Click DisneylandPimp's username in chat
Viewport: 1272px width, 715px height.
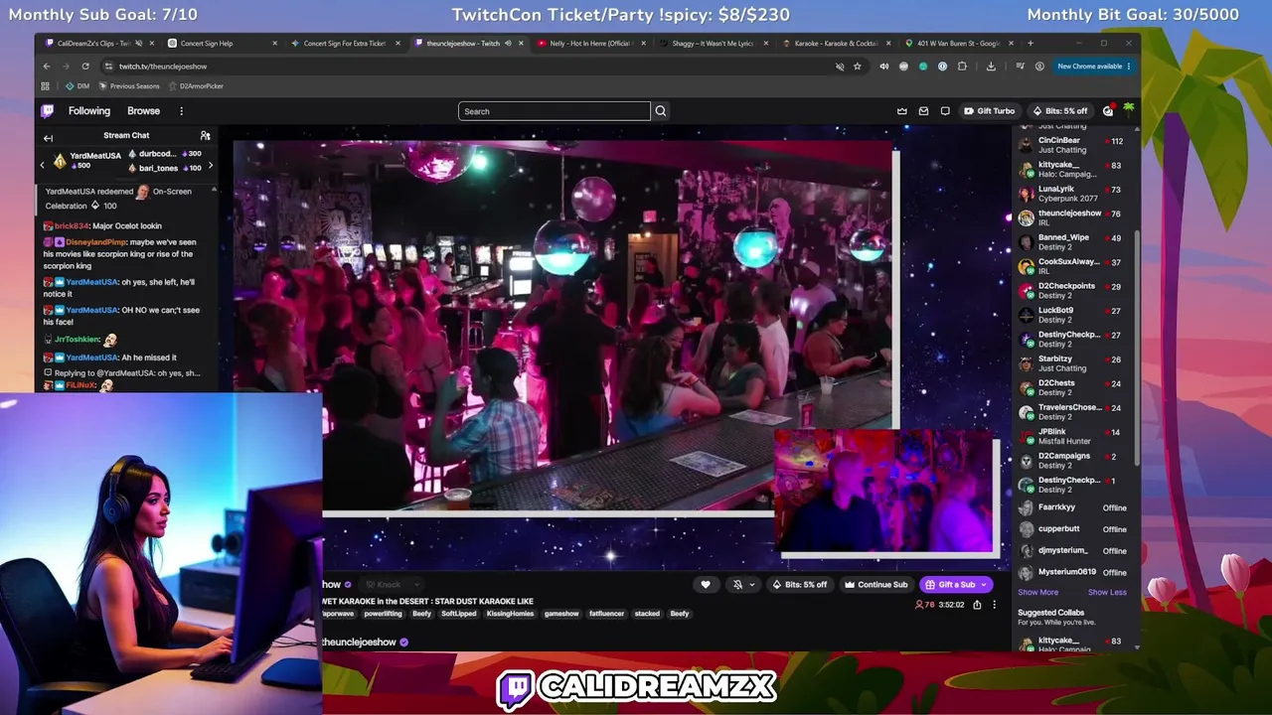(96, 242)
